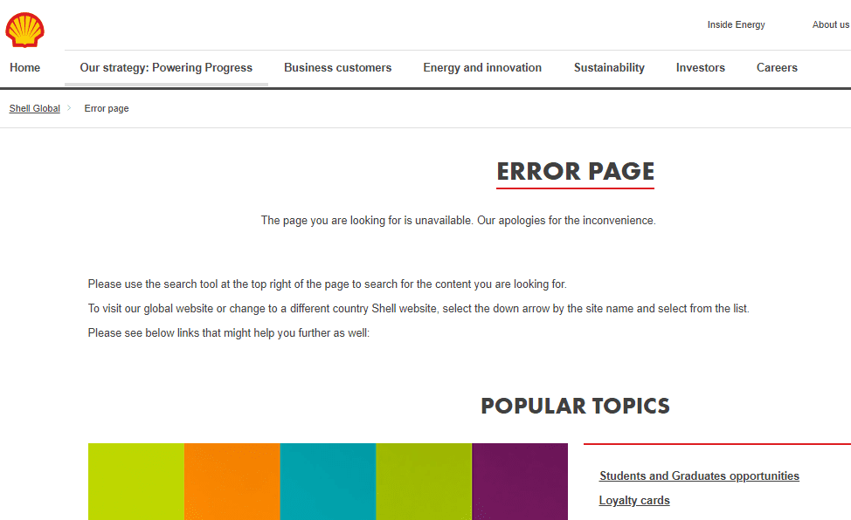The height and width of the screenshot is (520, 851).
Task: Click the ERROR PAGE heading
Action: click(x=575, y=171)
